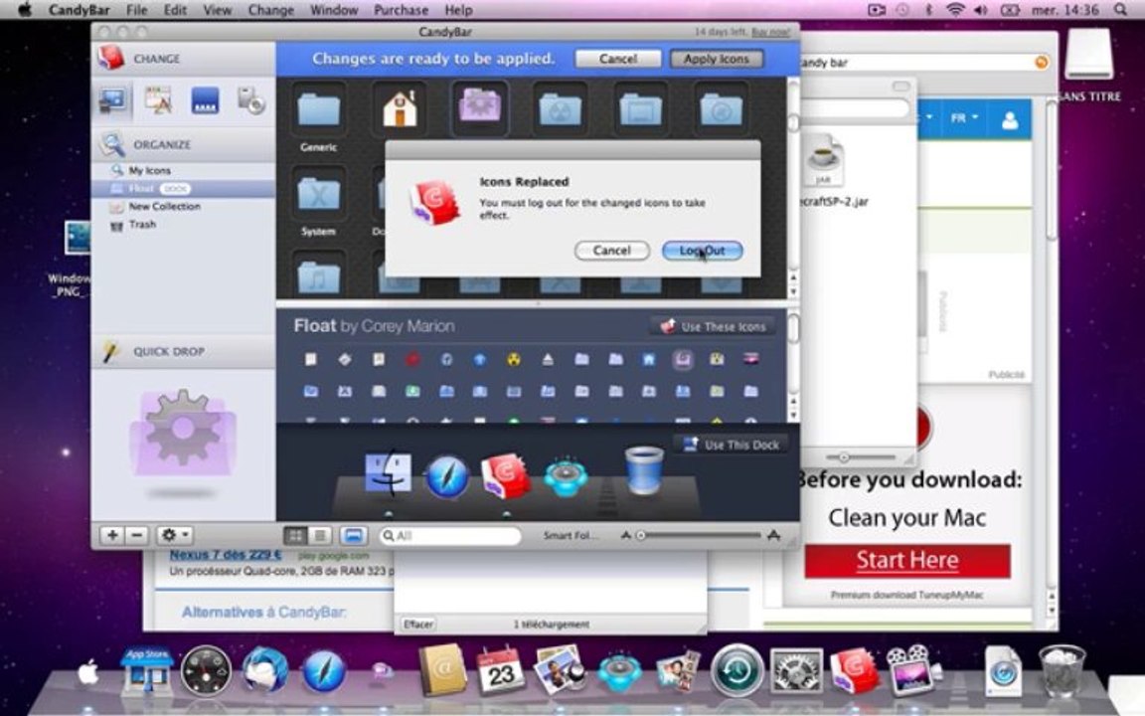Click the plus add collection button

tap(112, 536)
